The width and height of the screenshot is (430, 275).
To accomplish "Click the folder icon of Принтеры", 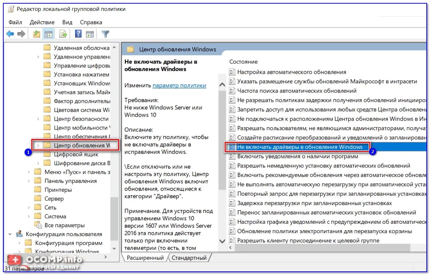I will (38, 190).
